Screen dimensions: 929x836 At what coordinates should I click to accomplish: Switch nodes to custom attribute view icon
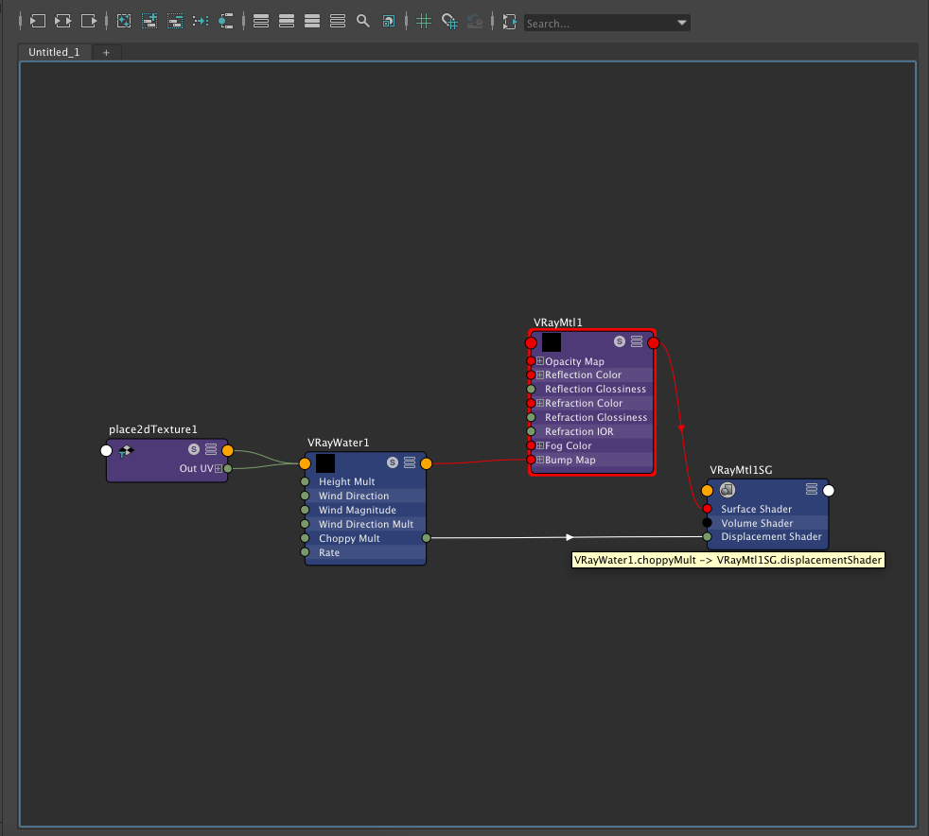coord(338,22)
